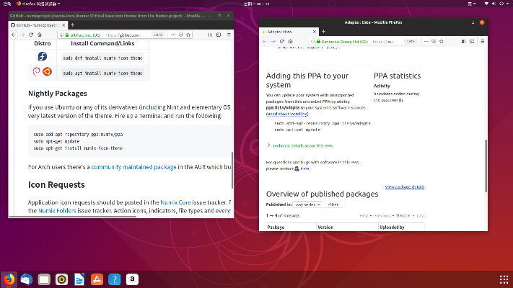Expand technical details about this PPA
This screenshot has height=288, width=513.
302,145
